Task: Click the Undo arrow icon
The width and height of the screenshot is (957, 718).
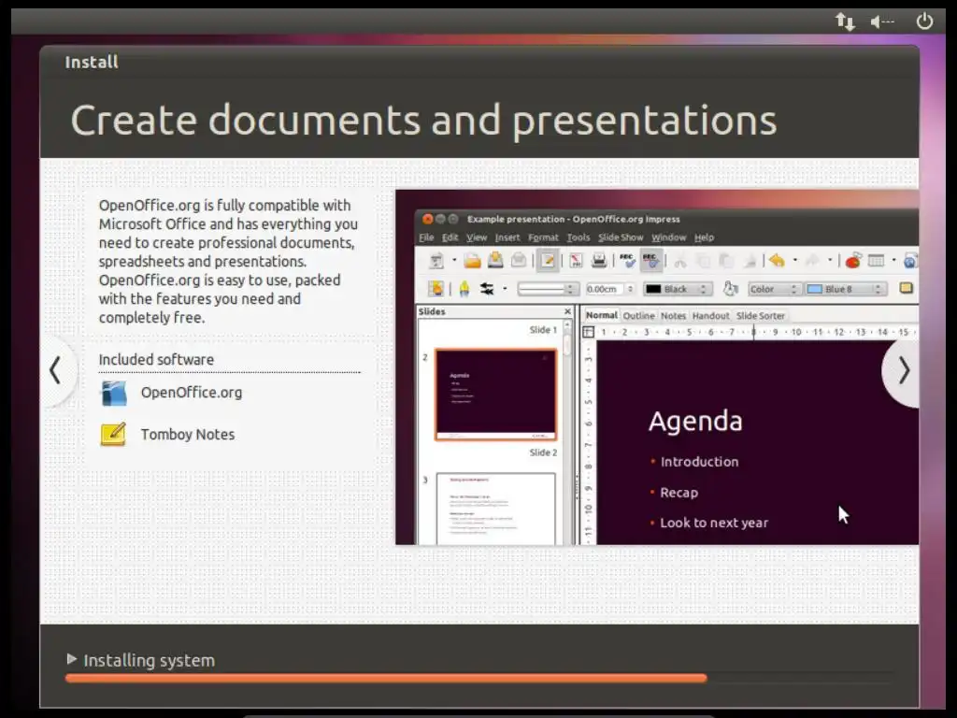Action: point(777,262)
